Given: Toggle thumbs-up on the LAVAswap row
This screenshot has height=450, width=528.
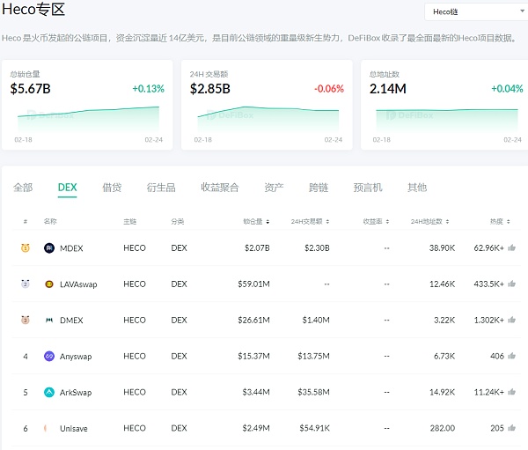Looking at the screenshot, I should (x=511, y=284).
